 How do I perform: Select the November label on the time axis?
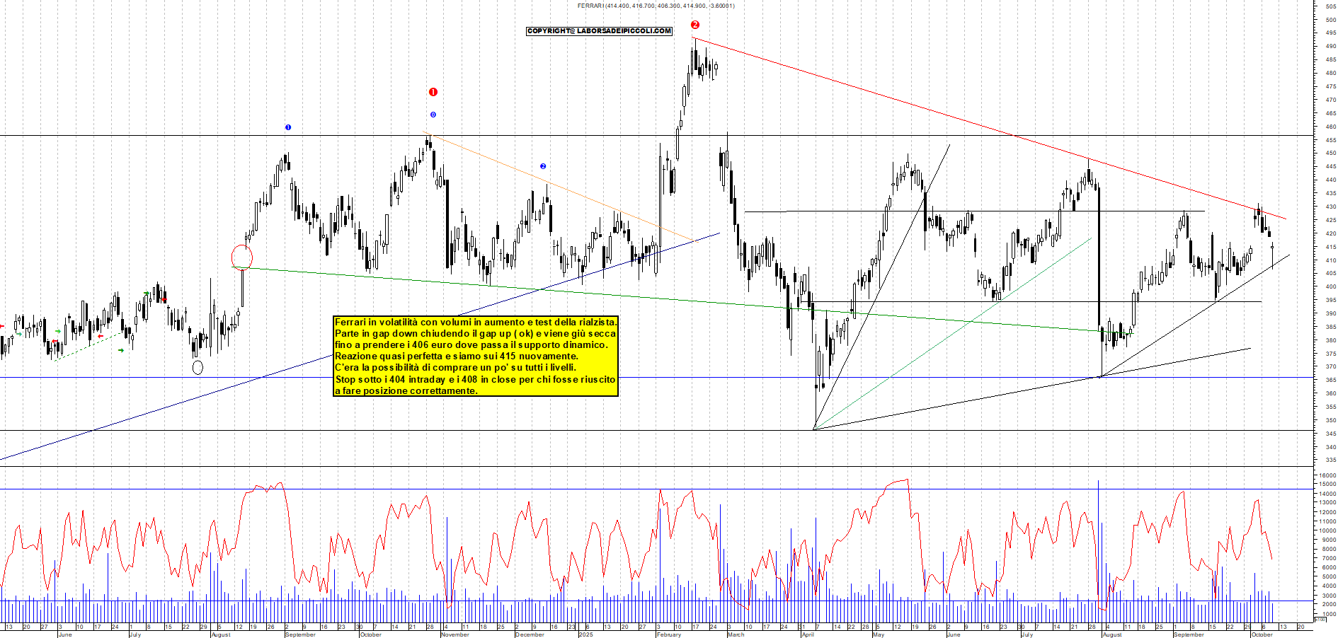tap(454, 634)
